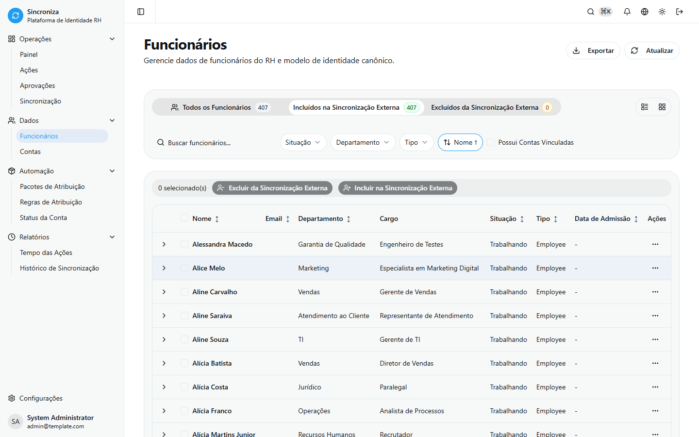Screen dimensions: 699x437
Task: Open the Situação filter dropdown
Action: 303,142
